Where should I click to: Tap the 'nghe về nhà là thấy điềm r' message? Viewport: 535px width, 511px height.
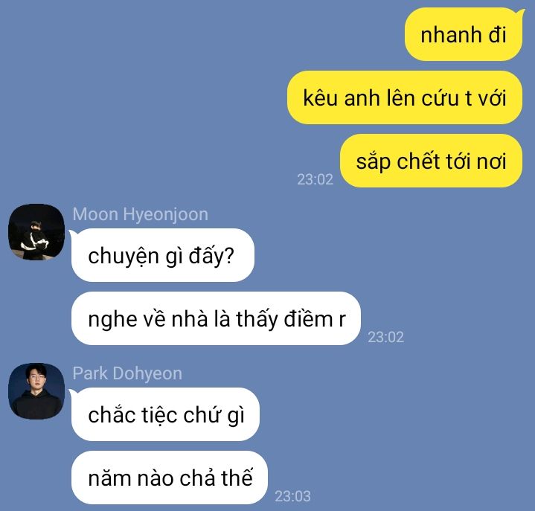[x=216, y=318]
